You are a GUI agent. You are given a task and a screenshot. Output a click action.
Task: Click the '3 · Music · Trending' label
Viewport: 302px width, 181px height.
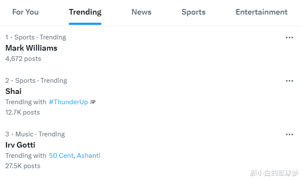(x=35, y=134)
